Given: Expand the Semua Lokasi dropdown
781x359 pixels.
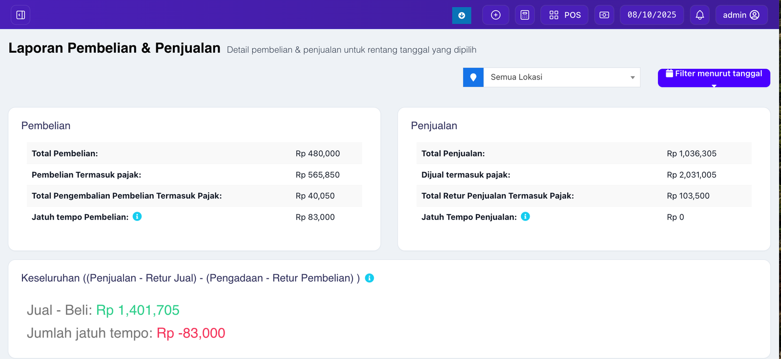Looking at the screenshot, I should click(x=561, y=78).
